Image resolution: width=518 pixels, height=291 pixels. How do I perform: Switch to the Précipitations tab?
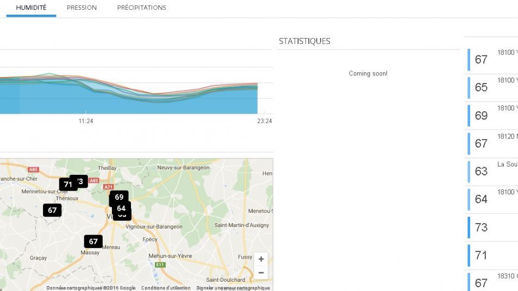click(x=141, y=8)
